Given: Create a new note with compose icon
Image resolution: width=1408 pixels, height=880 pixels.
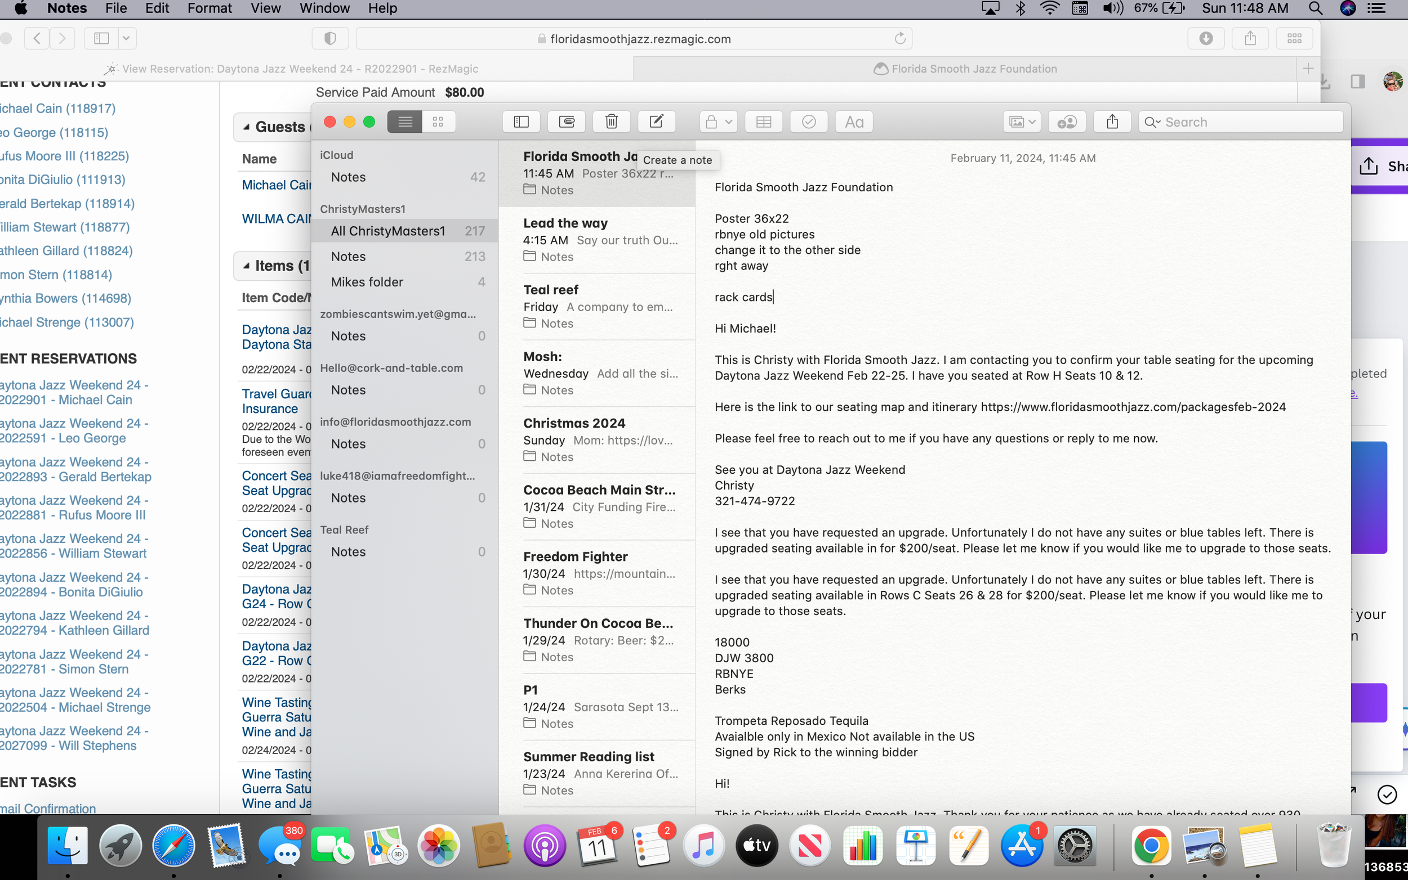Looking at the screenshot, I should (x=657, y=122).
